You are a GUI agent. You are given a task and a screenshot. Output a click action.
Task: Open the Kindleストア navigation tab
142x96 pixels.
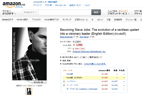click(x=8, y=20)
